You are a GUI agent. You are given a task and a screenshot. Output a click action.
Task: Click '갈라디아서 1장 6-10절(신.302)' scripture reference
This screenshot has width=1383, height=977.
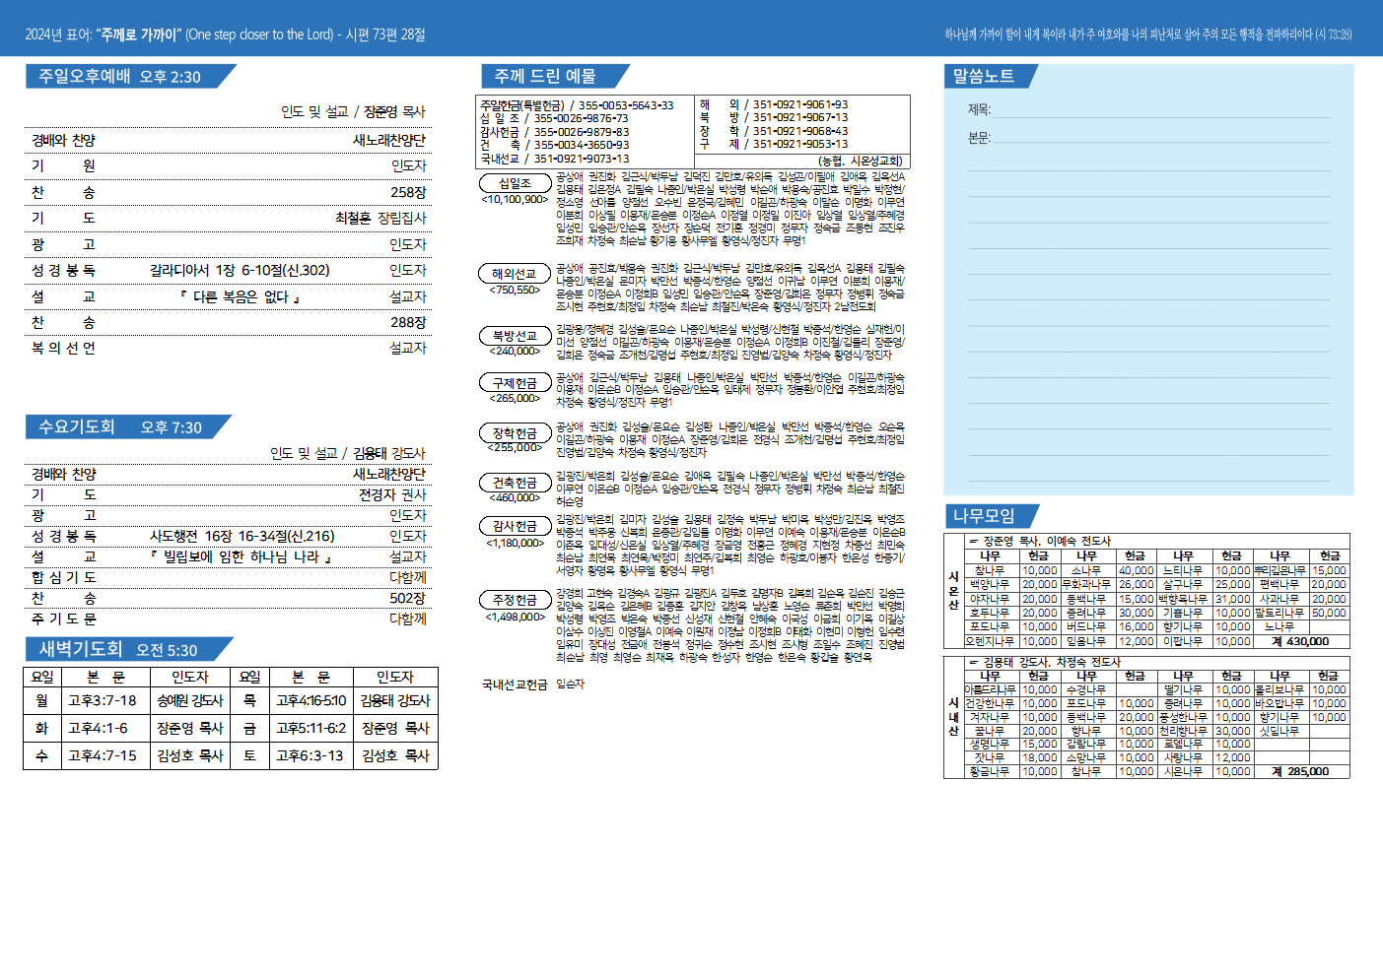[240, 270]
